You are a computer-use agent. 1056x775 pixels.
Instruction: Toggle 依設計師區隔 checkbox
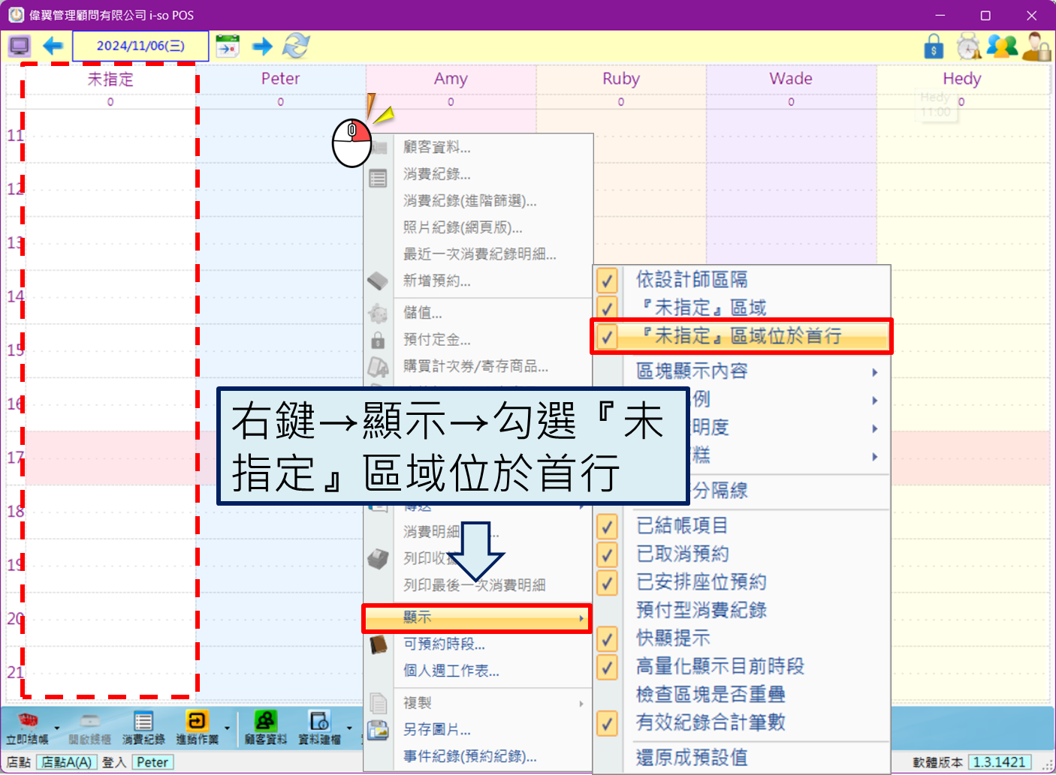click(607, 280)
